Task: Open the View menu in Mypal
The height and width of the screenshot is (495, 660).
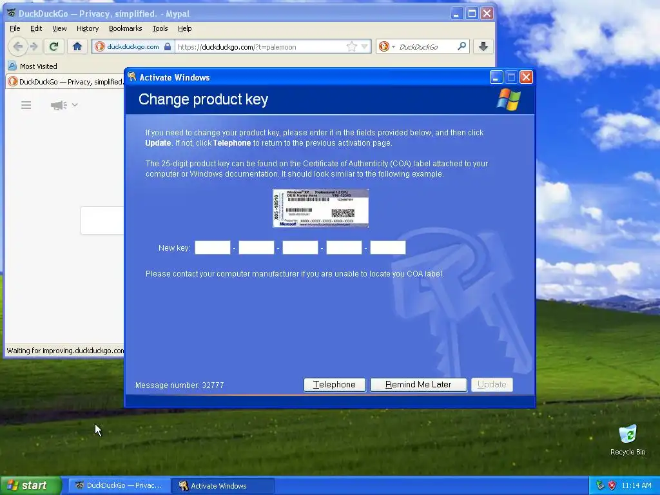Action: pos(59,28)
